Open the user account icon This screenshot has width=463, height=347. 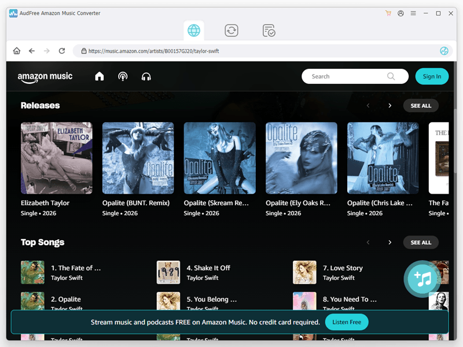[400, 13]
